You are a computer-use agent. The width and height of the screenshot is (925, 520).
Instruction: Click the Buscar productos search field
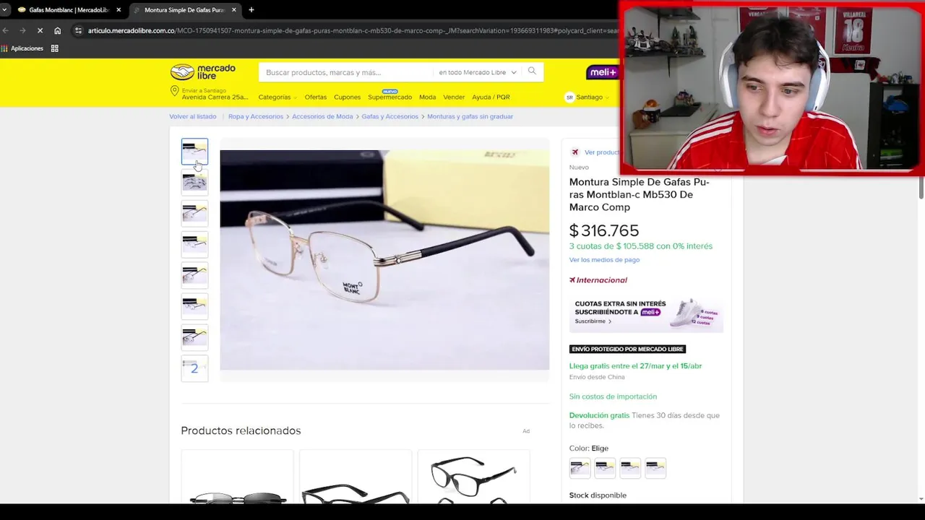tap(345, 72)
